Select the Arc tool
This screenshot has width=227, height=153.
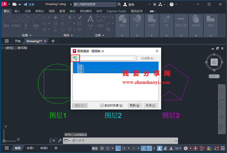pyautogui.click(x=36, y=21)
